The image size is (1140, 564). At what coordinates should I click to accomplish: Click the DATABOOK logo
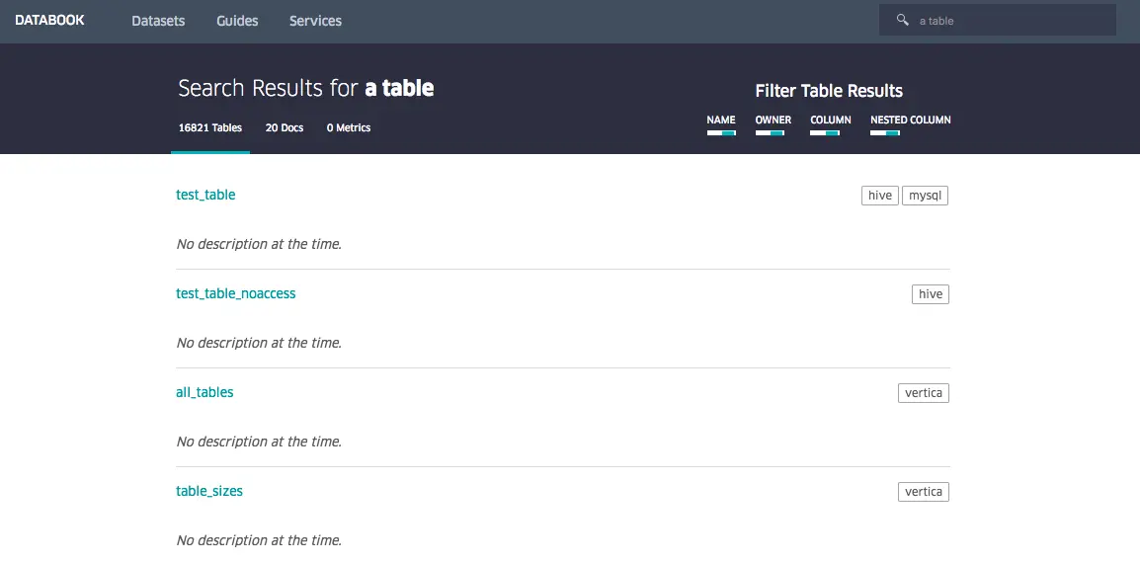[50, 20]
